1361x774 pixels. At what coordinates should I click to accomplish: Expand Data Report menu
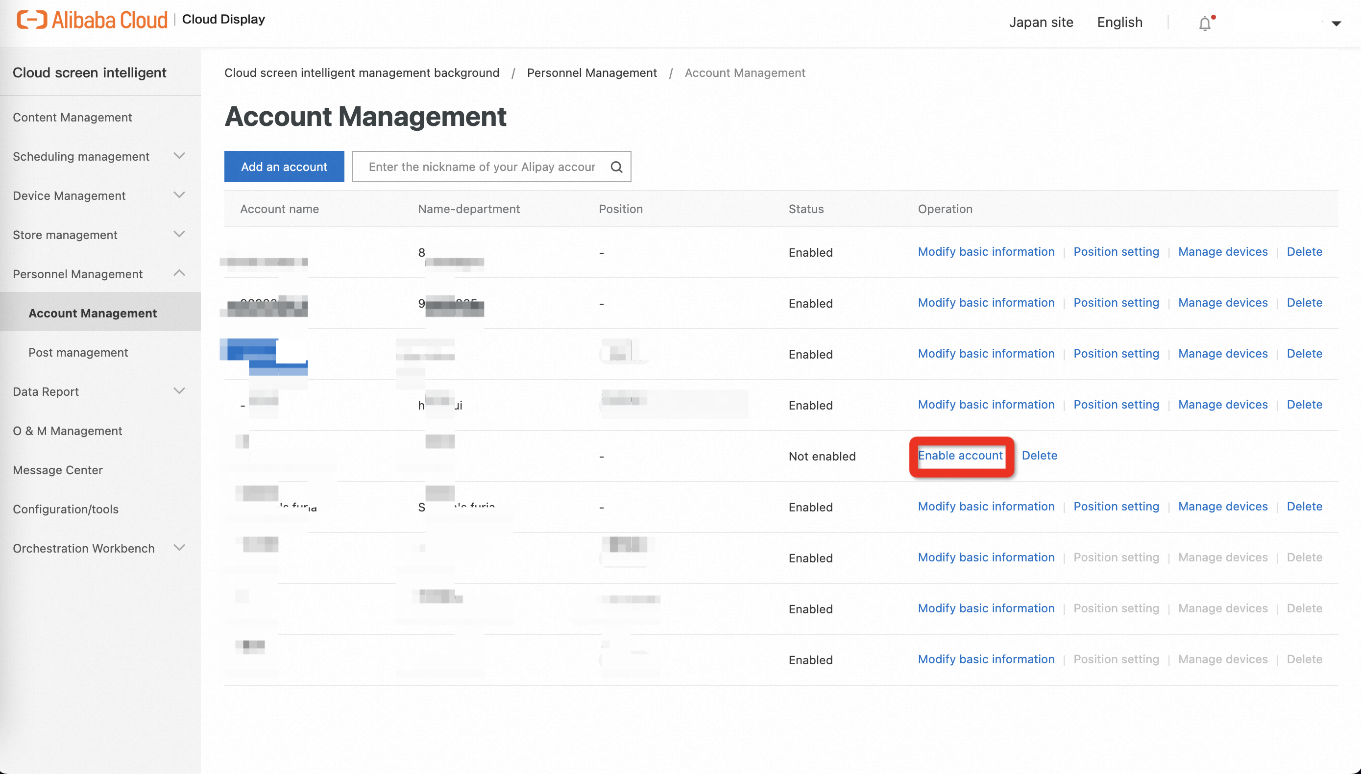point(179,391)
